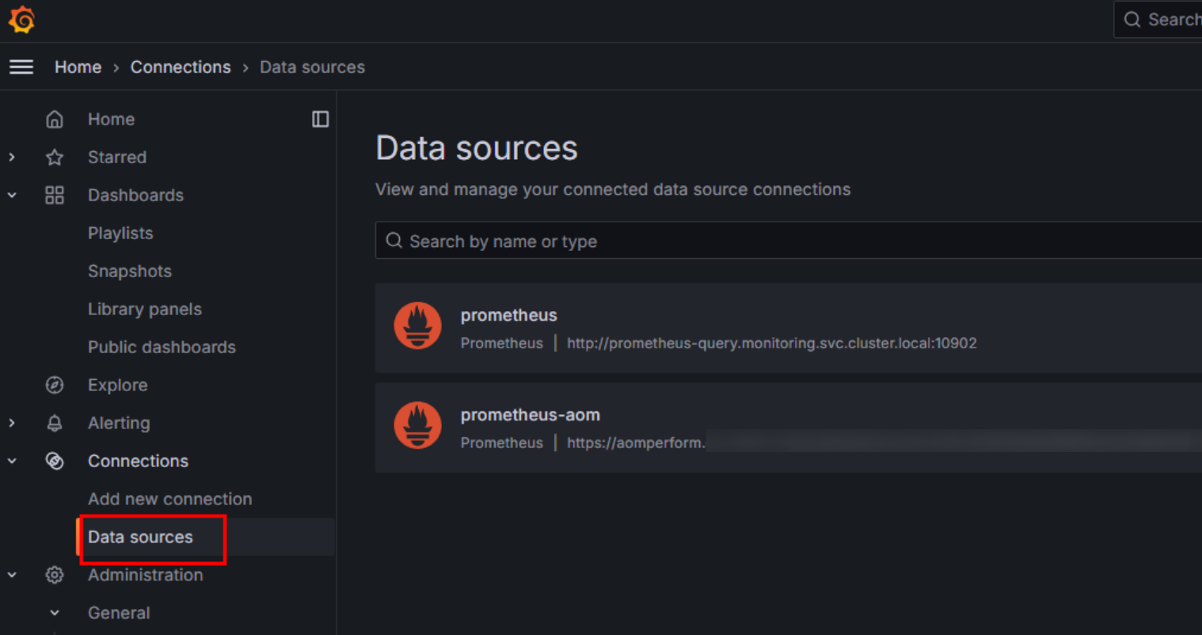This screenshot has height=635, width=1202.
Task: Click the Administration gear icon
Action: point(55,576)
